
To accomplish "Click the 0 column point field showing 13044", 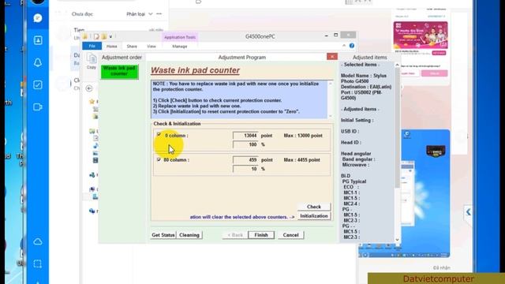I will (245, 136).
